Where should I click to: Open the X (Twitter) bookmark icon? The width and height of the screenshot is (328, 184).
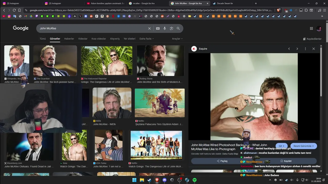(80, 16)
